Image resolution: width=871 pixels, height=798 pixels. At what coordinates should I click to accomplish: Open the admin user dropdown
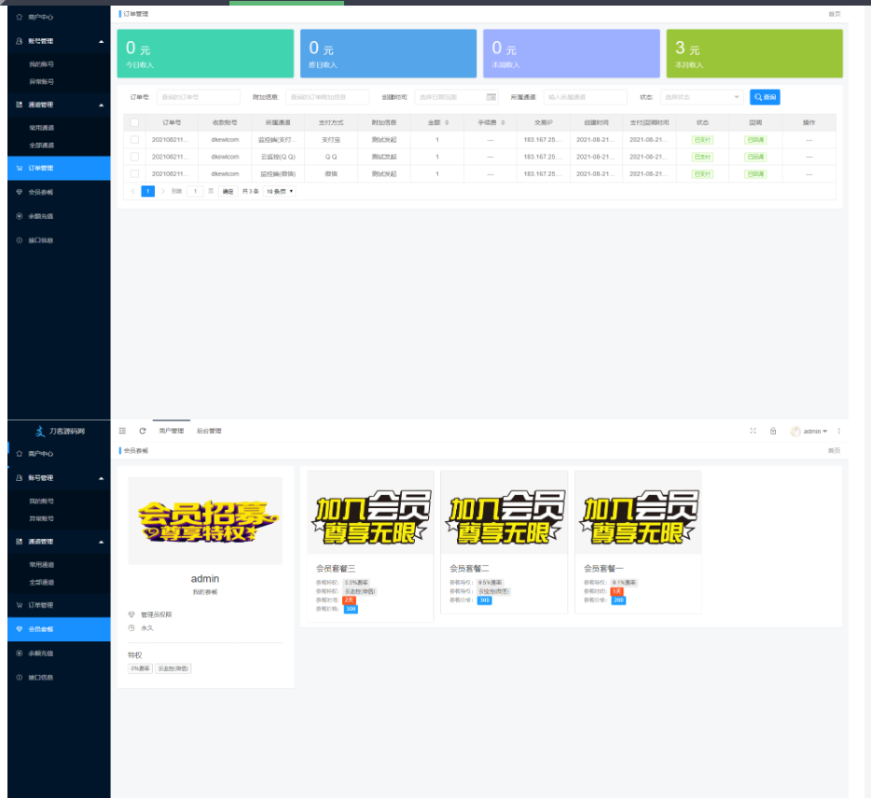click(x=809, y=431)
